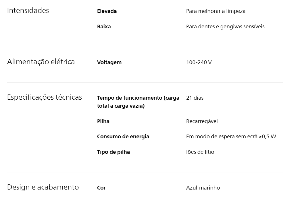The width and height of the screenshot is (283, 205).
Task: Select the Pilha specification label
Action: (103, 121)
